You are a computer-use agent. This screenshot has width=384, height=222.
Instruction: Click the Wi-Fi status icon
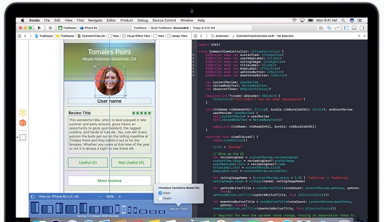pos(295,20)
